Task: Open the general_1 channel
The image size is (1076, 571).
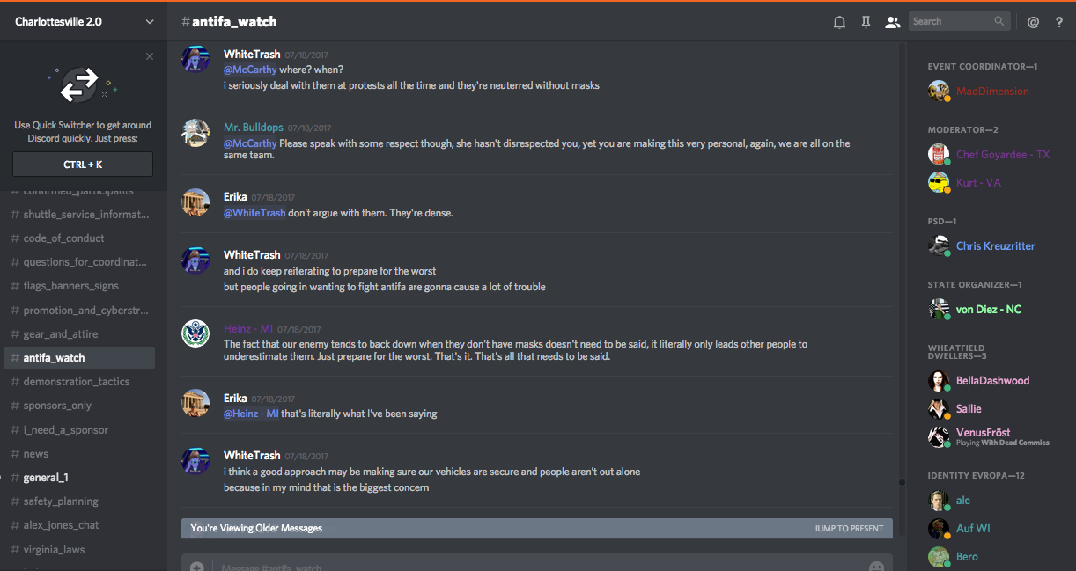Action: pyautogui.click(x=46, y=478)
